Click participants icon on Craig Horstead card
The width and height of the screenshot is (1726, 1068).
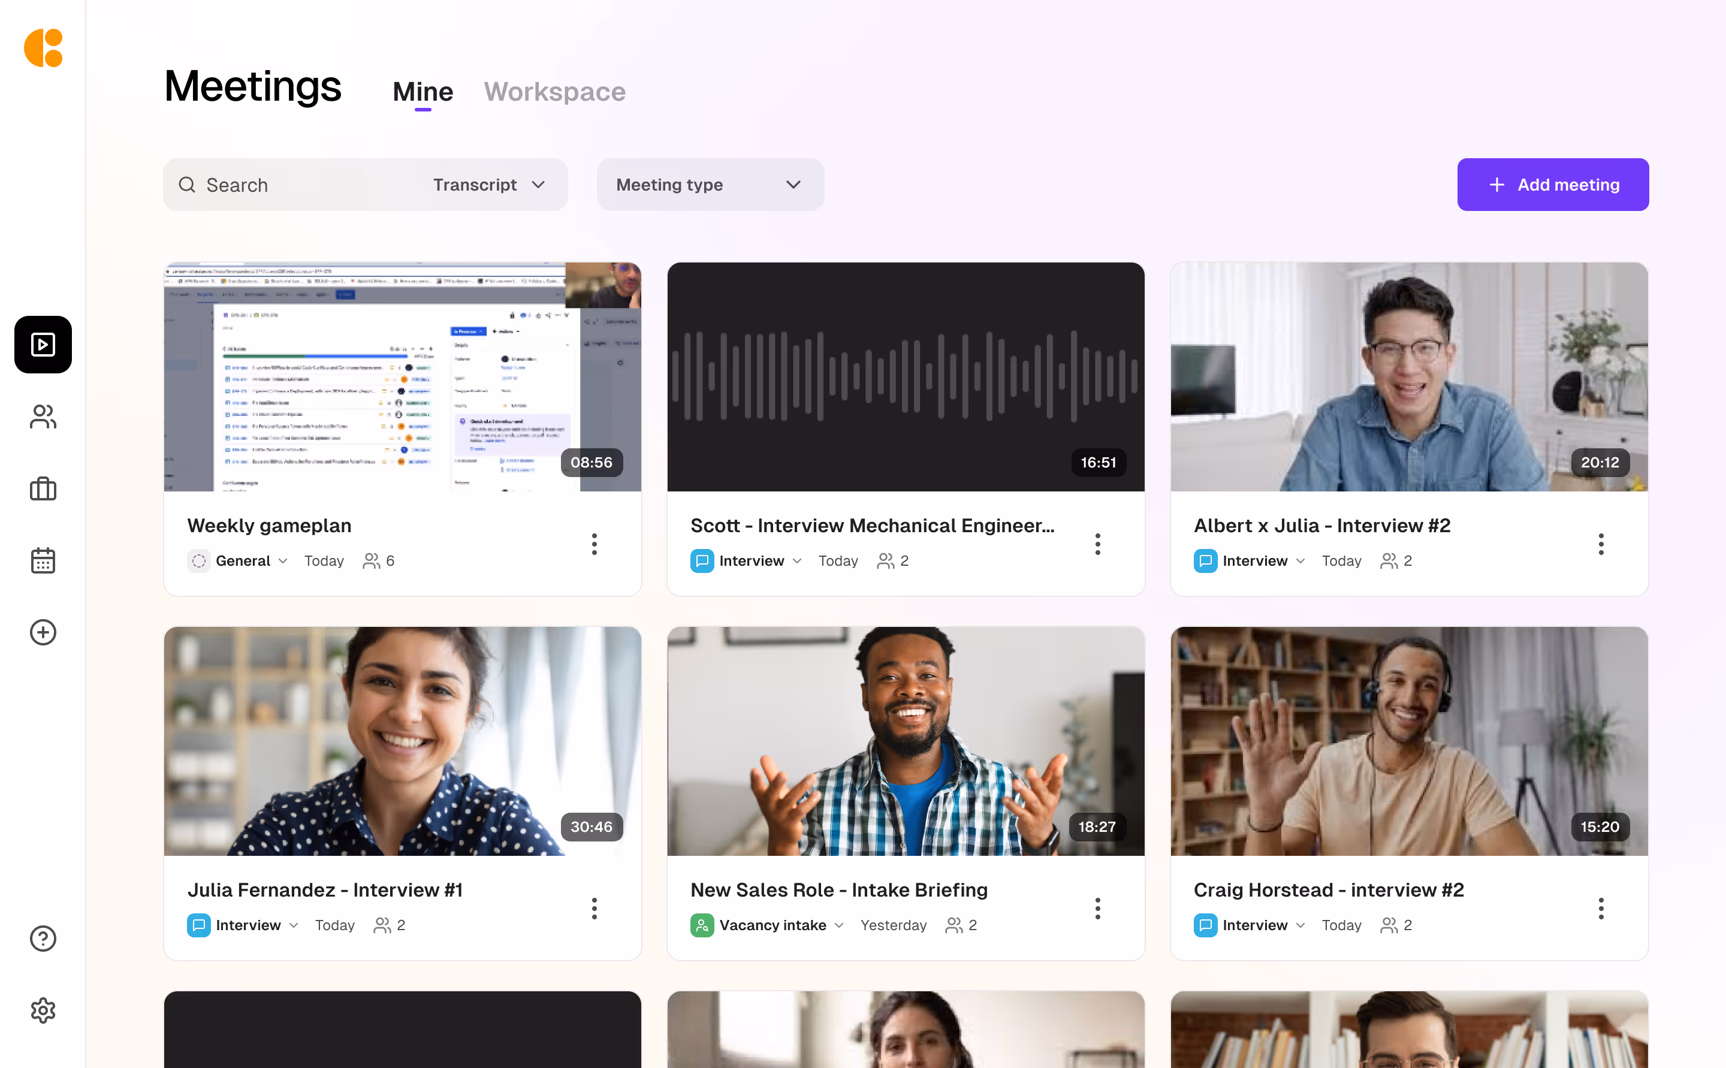(x=1389, y=925)
